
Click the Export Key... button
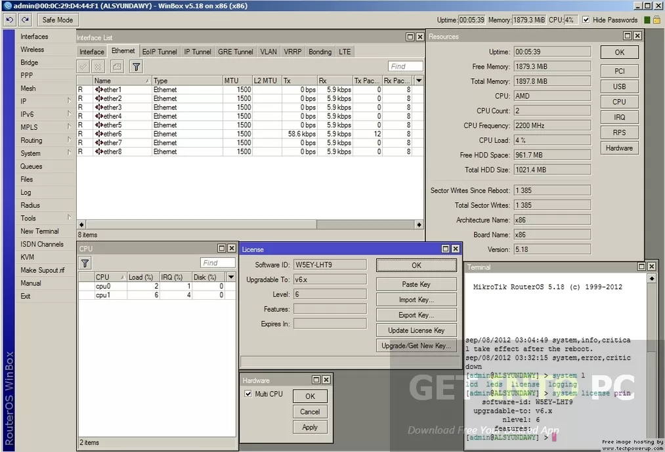pos(416,315)
